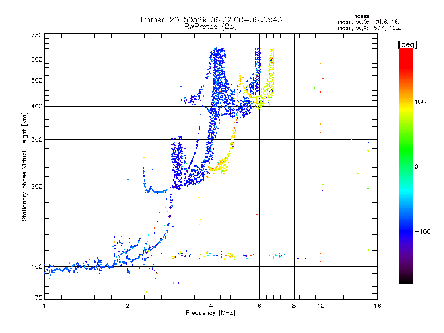This screenshot has height=333, width=444.
Task: Click the title 'Tromsø 20150529 06:32:00-06:33:43'
Action: (x=210, y=19)
